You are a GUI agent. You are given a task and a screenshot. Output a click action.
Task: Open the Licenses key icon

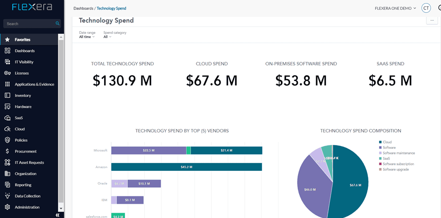pyautogui.click(x=8, y=73)
